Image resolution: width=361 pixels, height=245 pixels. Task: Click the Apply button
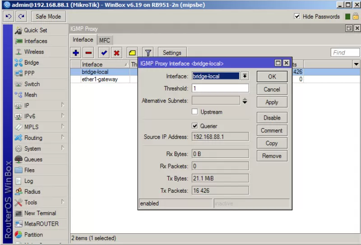(272, 102)
